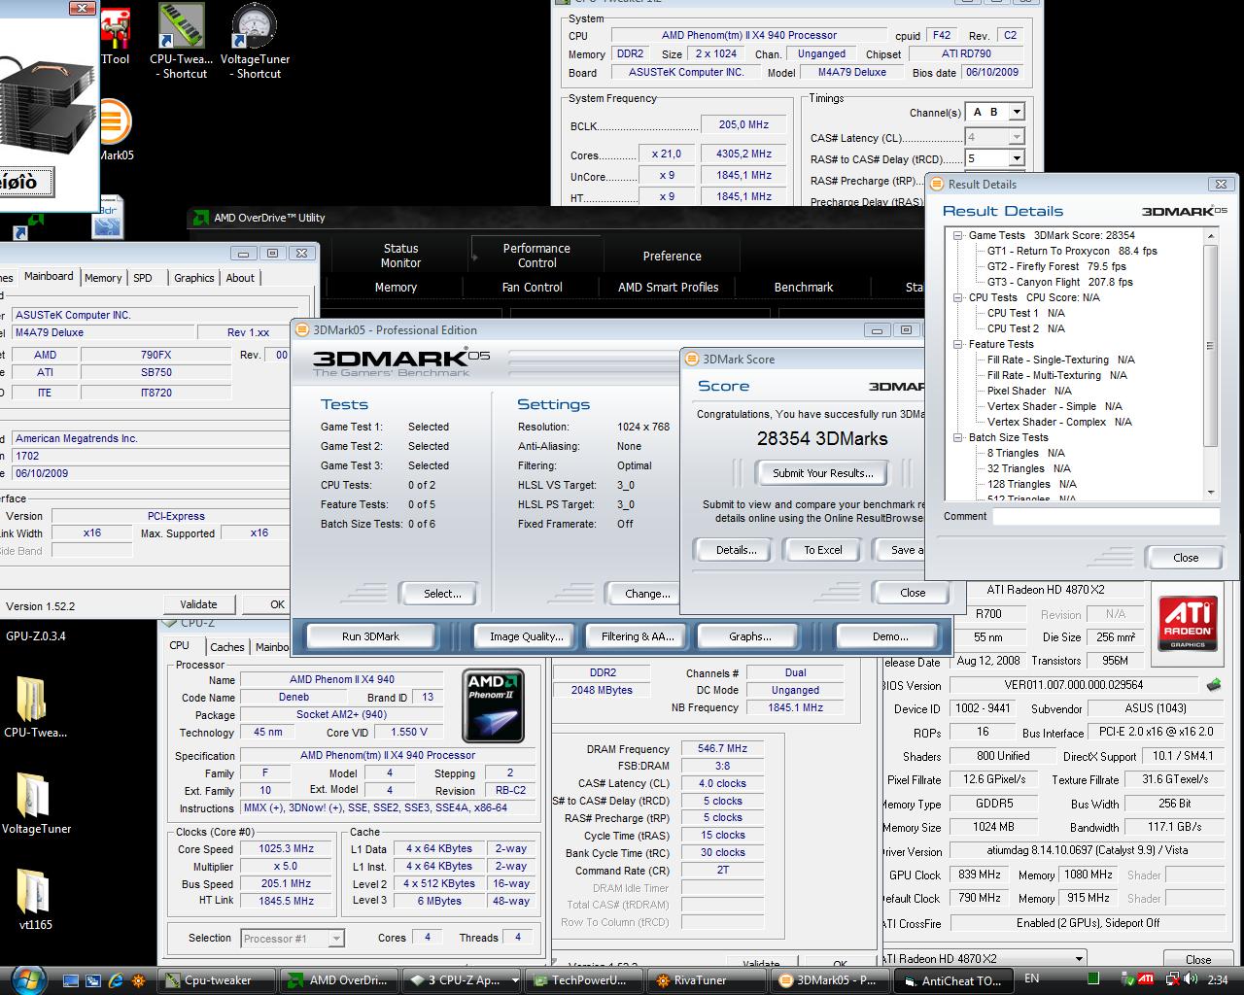
Task: Select GT3 - Canyon Flight tree row
Action: 1059,282
